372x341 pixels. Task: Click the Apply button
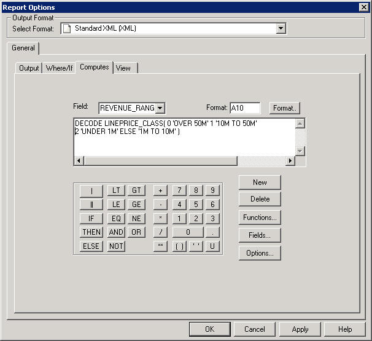(300, 329)
